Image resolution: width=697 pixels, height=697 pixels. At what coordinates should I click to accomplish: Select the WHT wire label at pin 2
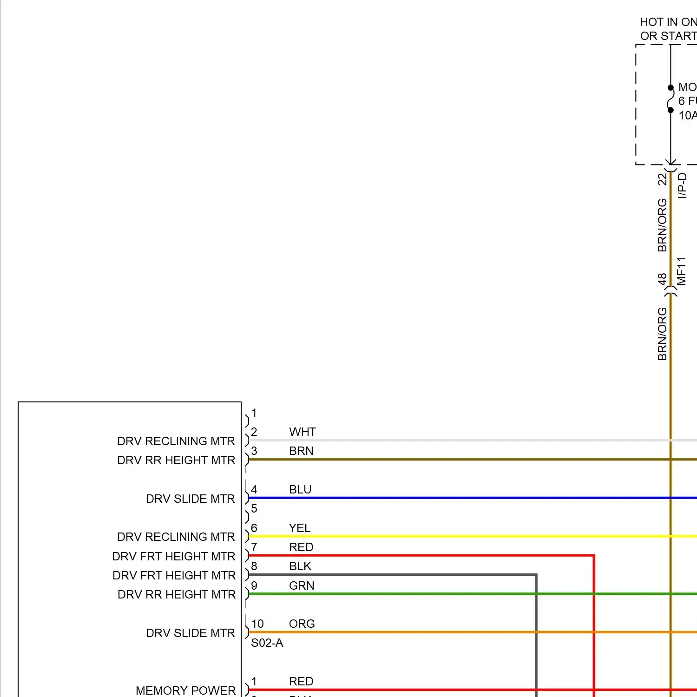(x=302, y=432)
